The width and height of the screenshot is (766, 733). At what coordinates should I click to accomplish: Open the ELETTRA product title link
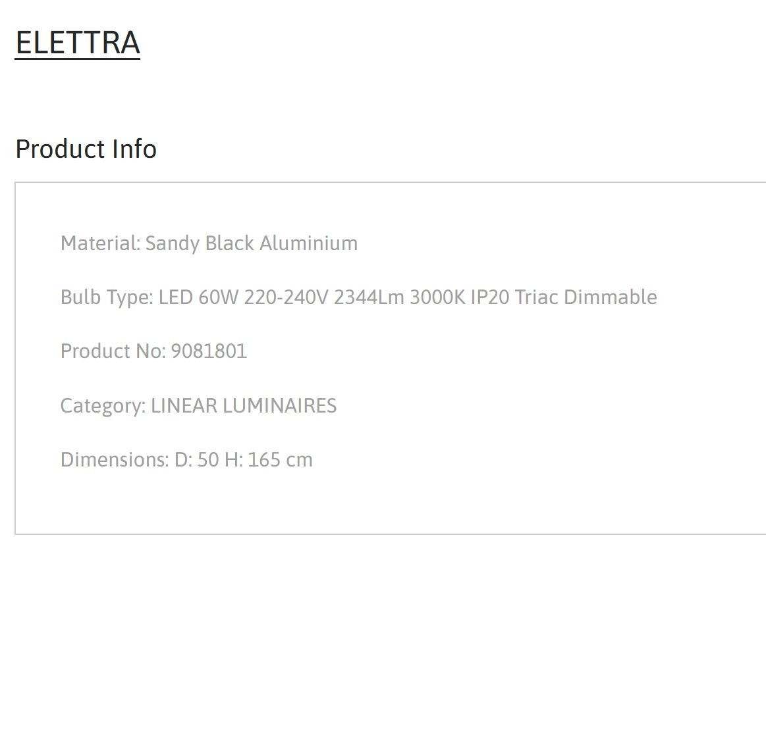78,43
